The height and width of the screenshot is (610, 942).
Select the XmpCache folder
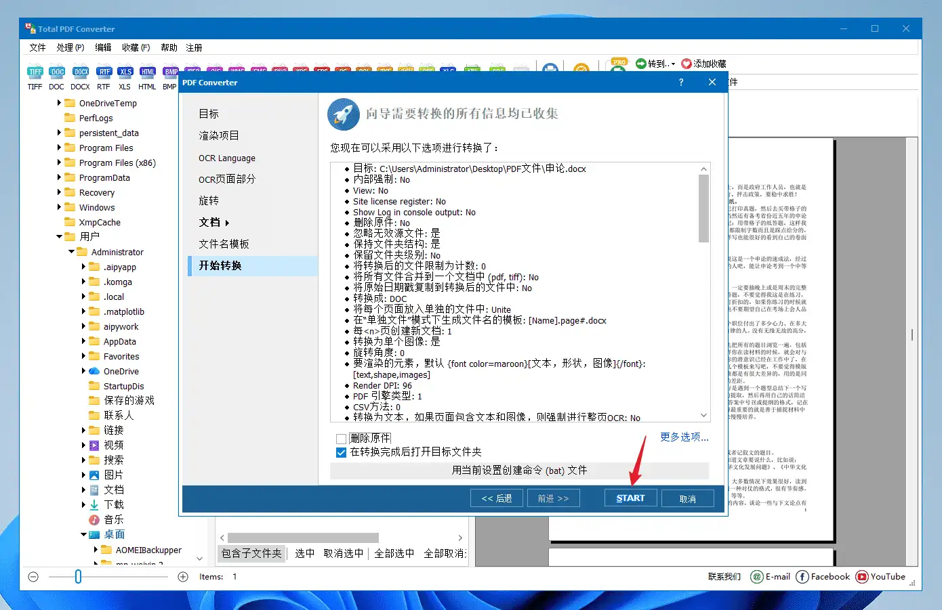click(100, 222)
